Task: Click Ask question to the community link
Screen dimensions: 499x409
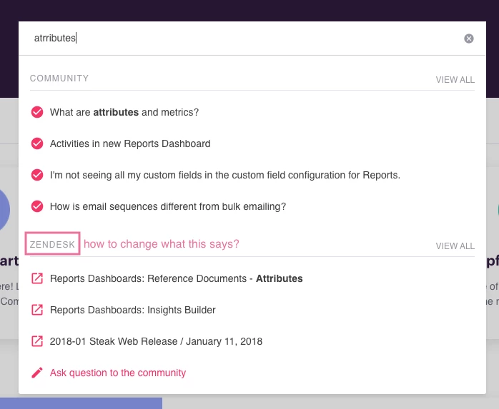Action: [118, 373]
